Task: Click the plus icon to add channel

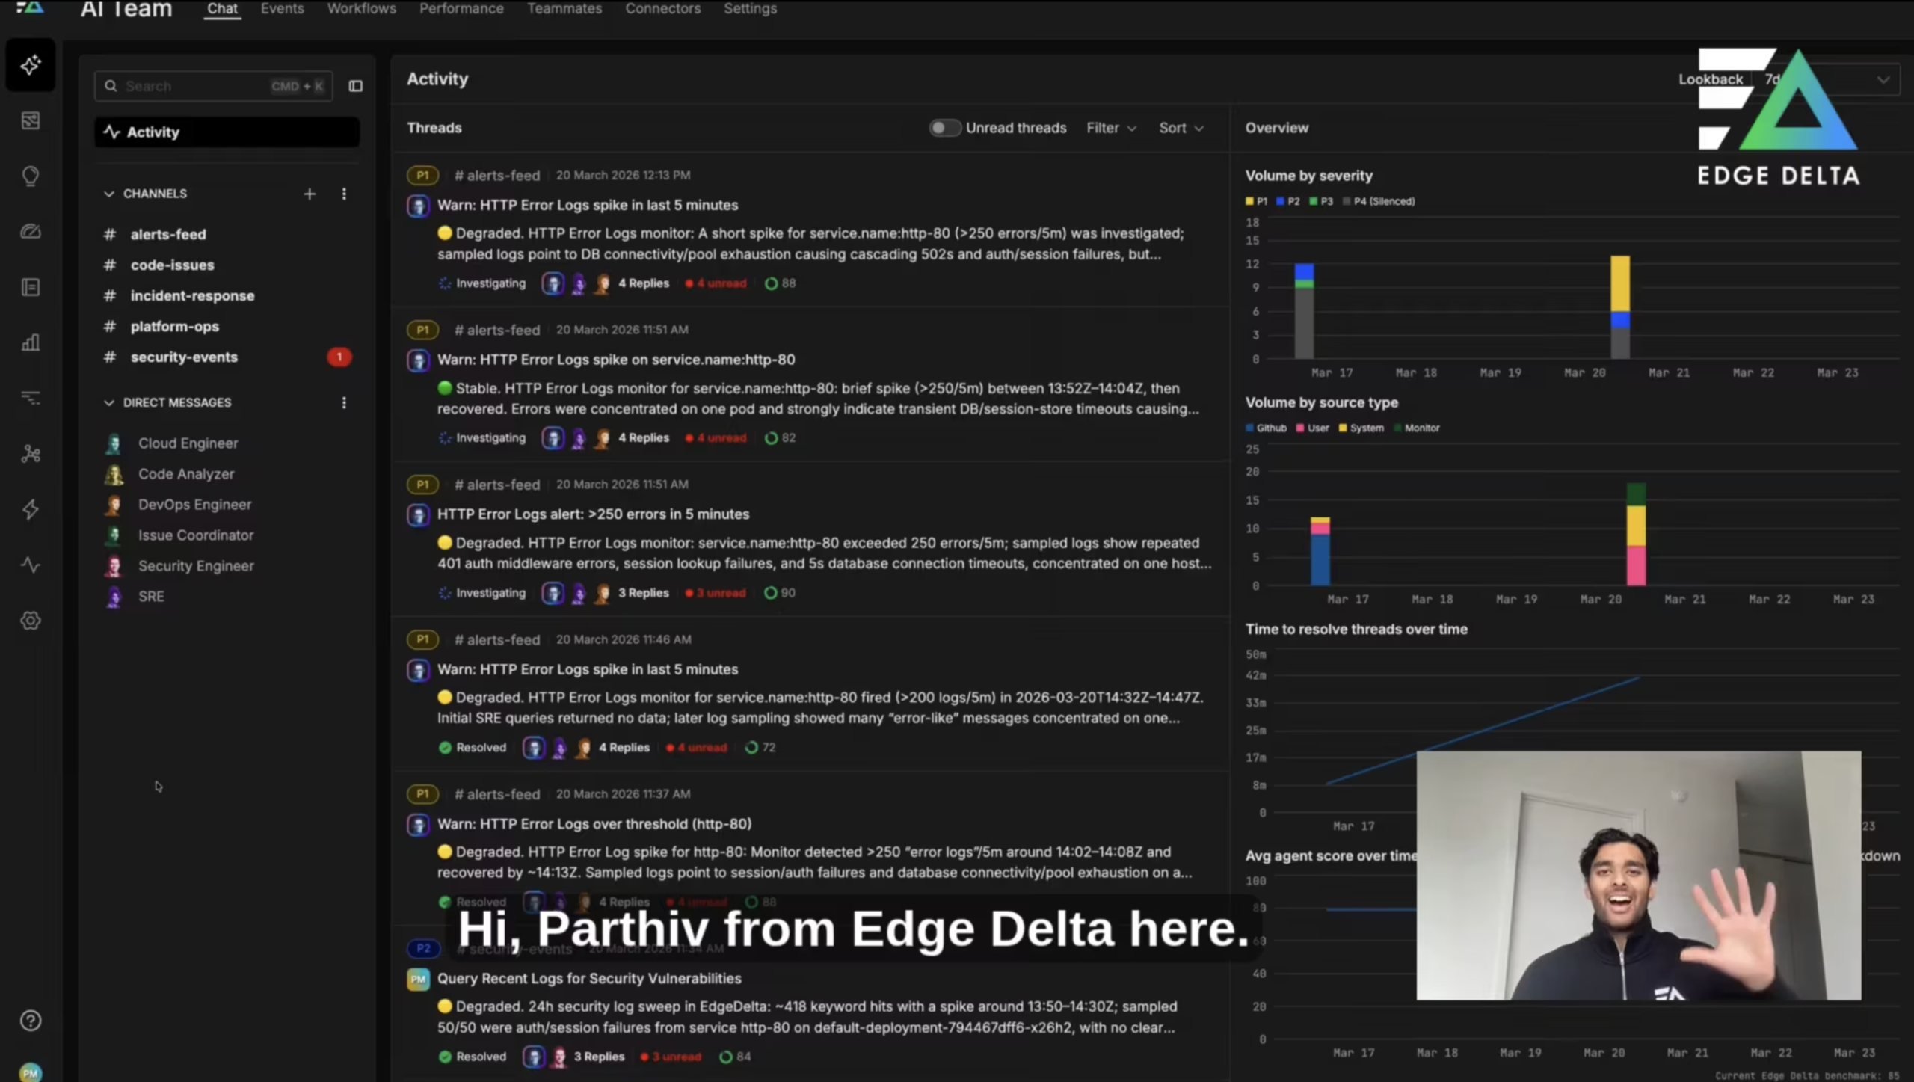Action: coord(310,194)
